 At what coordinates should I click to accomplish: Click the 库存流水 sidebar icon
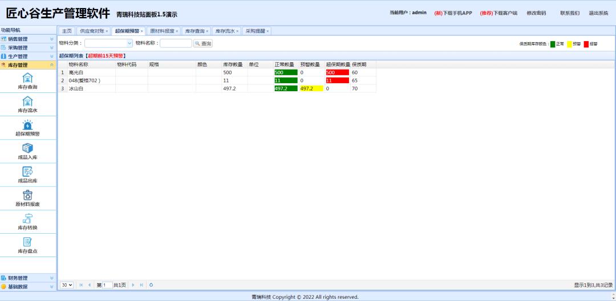pyautogui.click(x=27, y=101)
